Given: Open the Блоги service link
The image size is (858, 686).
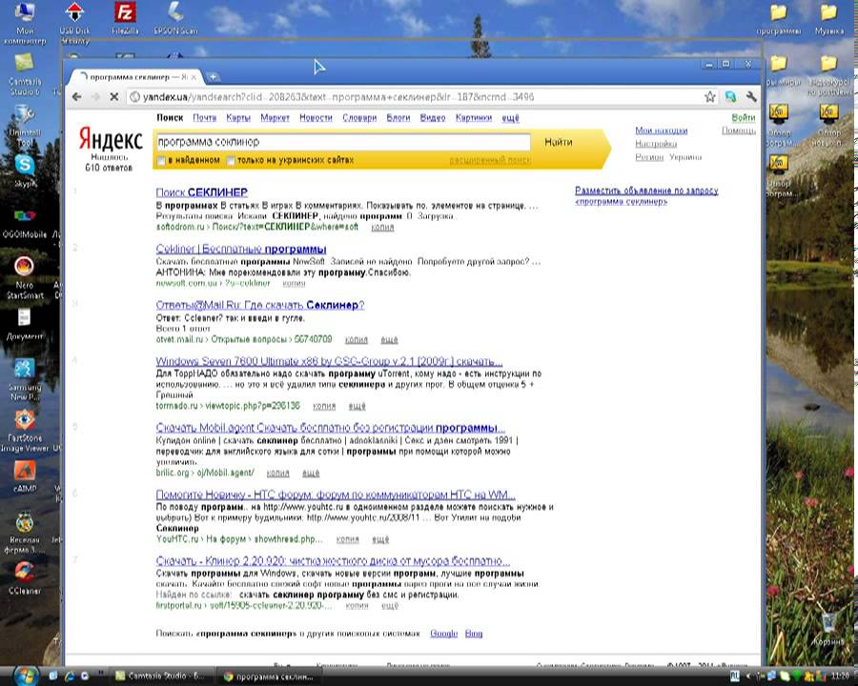Looking at the screenshot, I should (398, 117).
